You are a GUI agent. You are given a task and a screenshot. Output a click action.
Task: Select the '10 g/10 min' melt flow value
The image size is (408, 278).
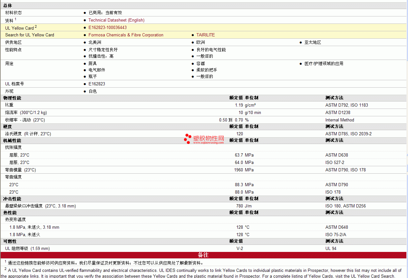pyautogui.click(x=250, y=112)
